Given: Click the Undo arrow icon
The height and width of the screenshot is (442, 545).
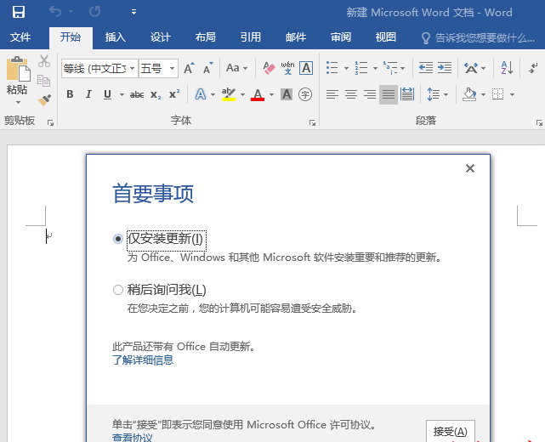Looking at the screenshot, I should (55, 12).
